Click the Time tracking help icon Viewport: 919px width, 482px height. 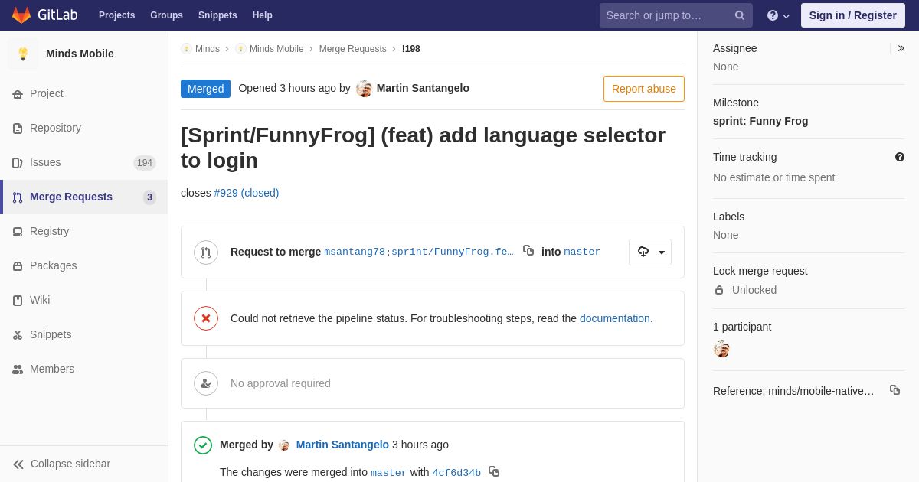[x=900, y=157]
